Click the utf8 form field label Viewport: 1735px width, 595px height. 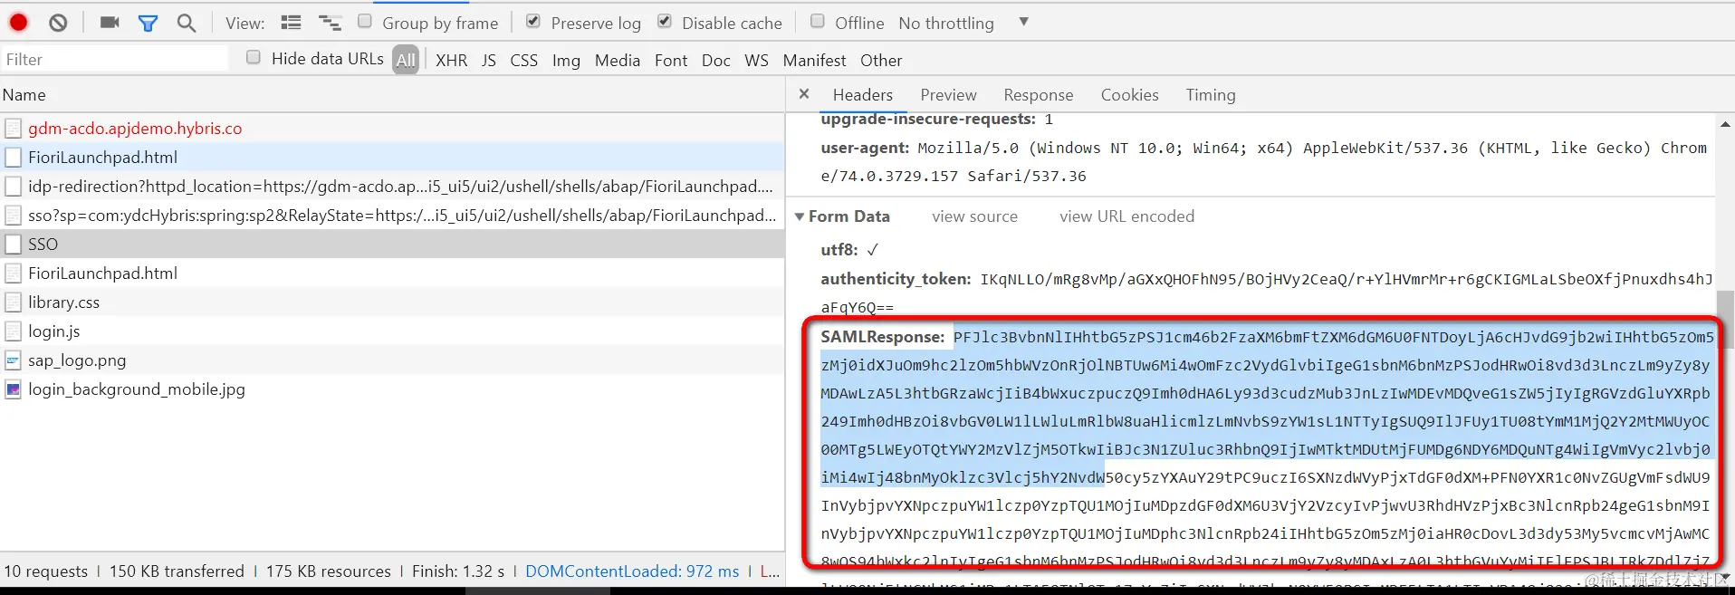pos(839,250)
